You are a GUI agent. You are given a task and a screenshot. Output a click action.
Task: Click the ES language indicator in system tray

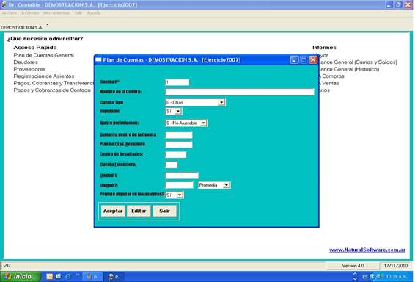pyautogui.click(x=365, y=277)
